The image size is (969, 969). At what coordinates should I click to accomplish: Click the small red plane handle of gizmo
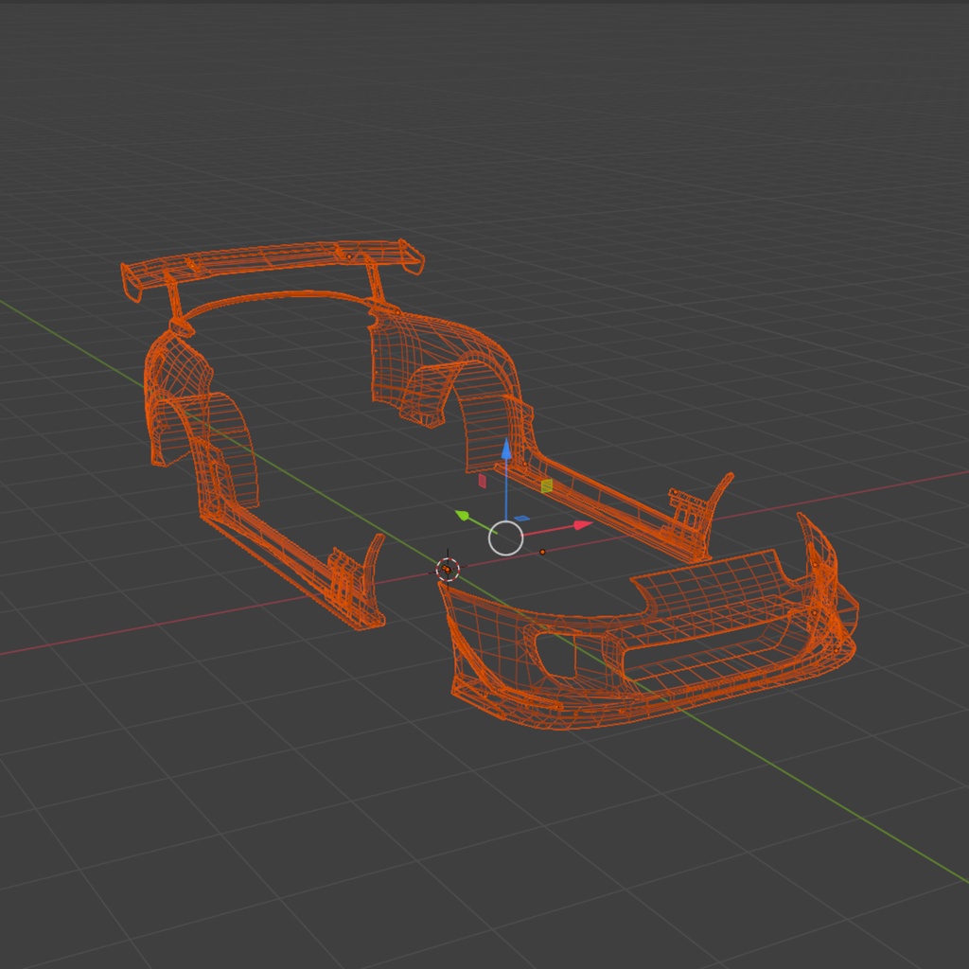pyautogui.click(x=482, y=481)
